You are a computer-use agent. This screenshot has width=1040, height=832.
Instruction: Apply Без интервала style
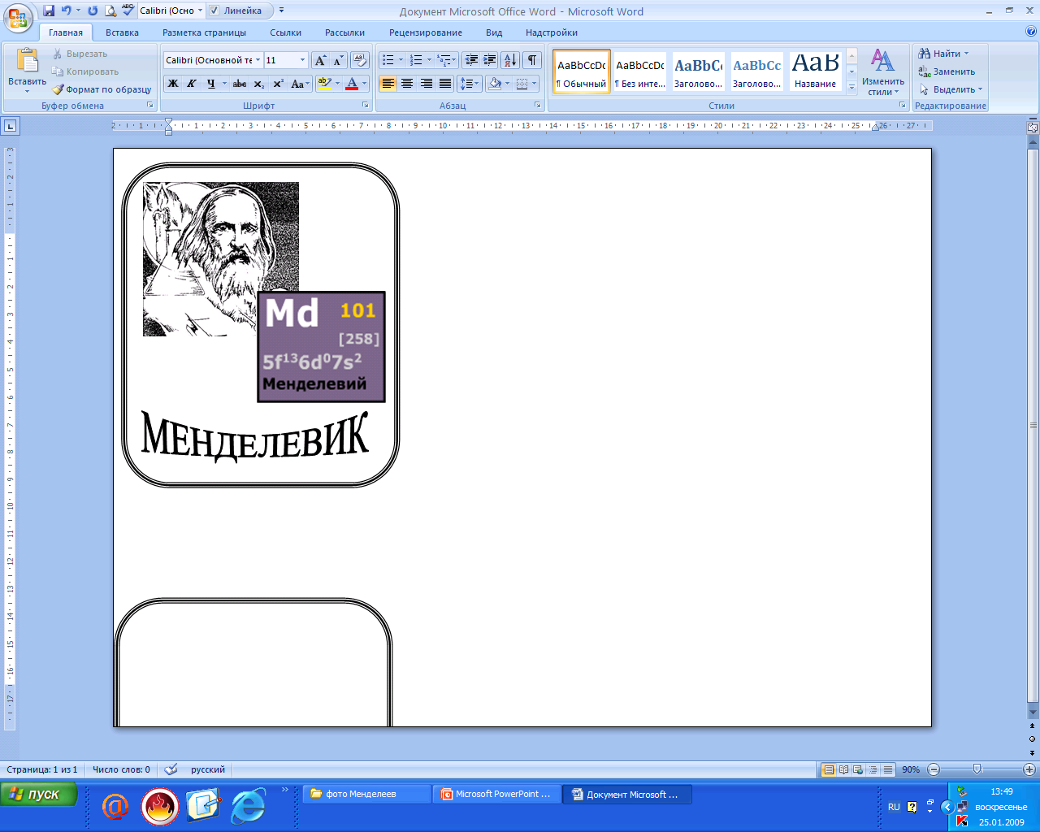pyautogui.click(x=640, y=71)
